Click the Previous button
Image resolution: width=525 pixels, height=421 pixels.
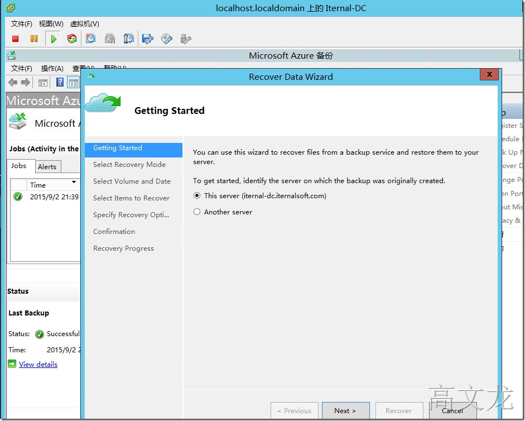[295, 410]
